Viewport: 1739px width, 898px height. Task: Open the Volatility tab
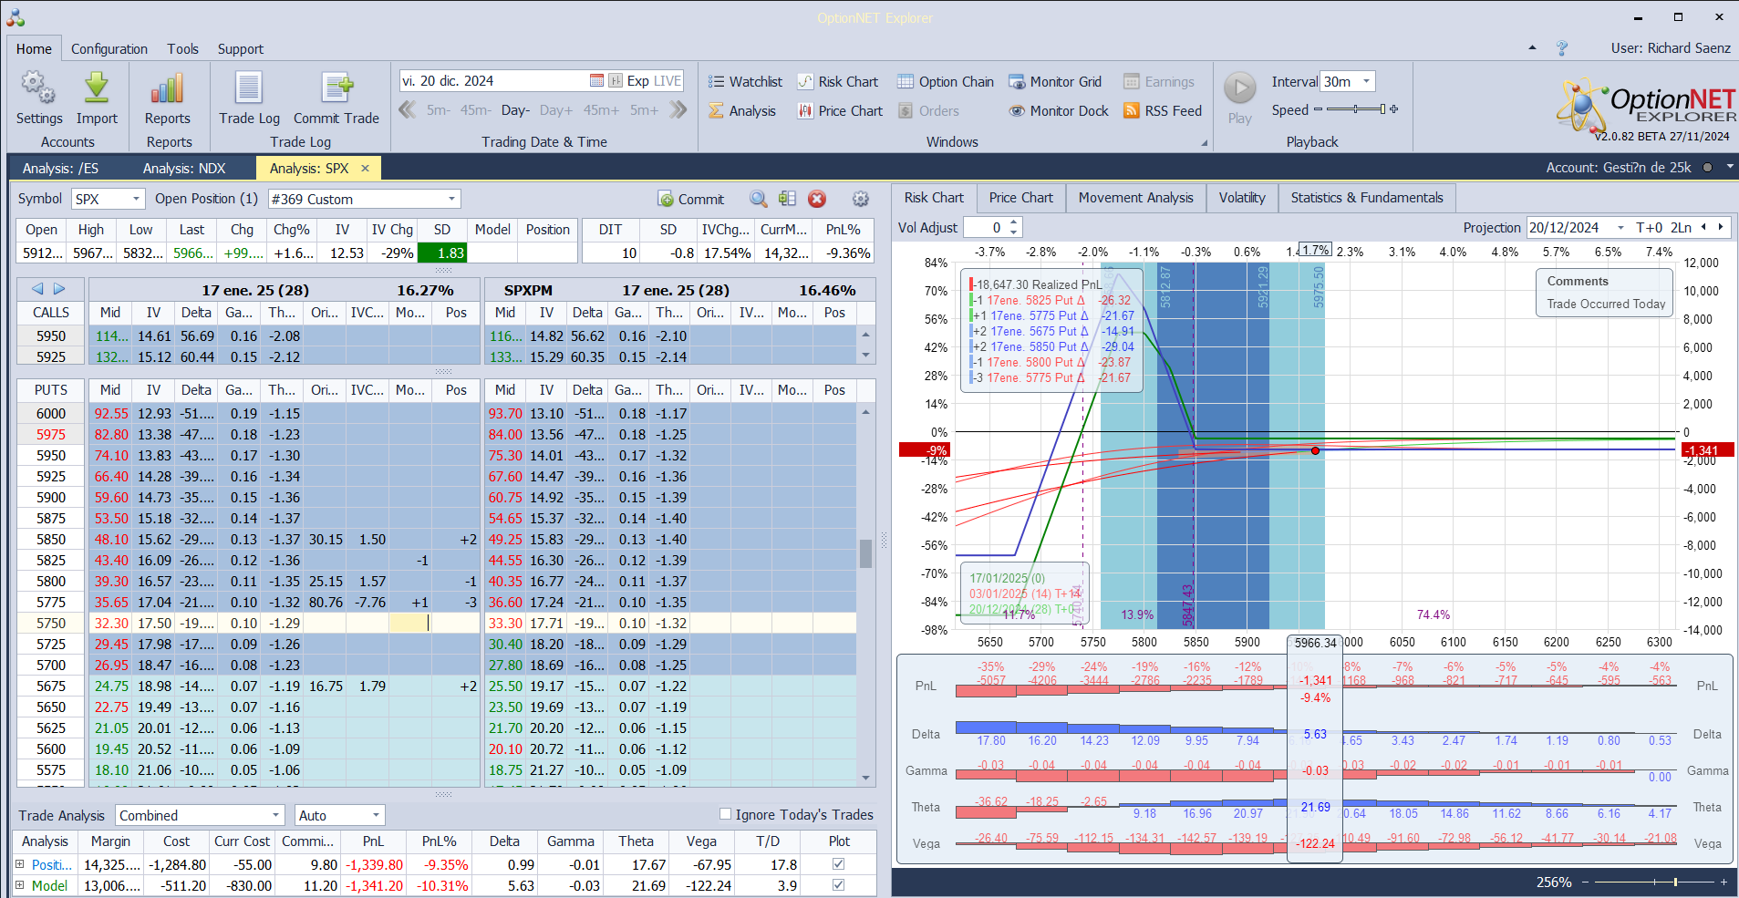click(1242, 198)
